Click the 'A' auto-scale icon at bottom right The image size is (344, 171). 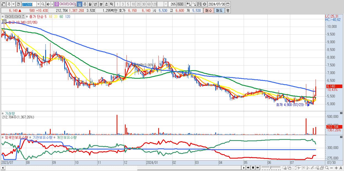pos(341,168)
